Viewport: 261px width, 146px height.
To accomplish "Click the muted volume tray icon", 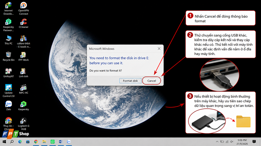I will point(232,142).
